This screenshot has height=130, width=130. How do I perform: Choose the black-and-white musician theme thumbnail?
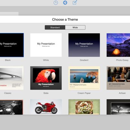pyautogui.click(x=11, y=107)
